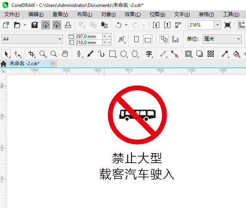
Task: Click the cloud upload icon
Action: pyautogui.click(x=57, y=25)
